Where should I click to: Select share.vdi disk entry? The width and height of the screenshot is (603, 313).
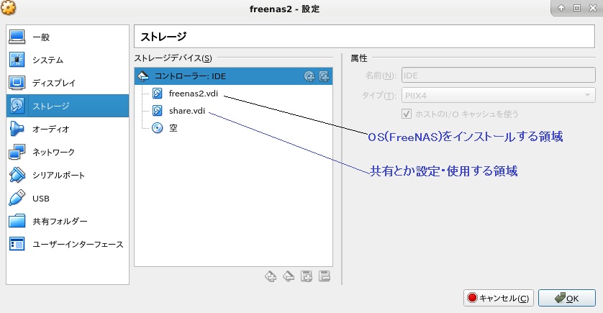point(187,111)
